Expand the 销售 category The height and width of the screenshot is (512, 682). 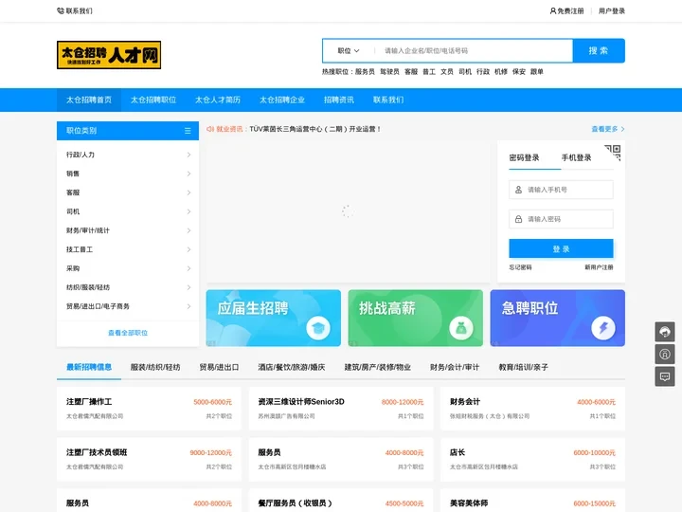pyautogui.click(x=128, y=174)
